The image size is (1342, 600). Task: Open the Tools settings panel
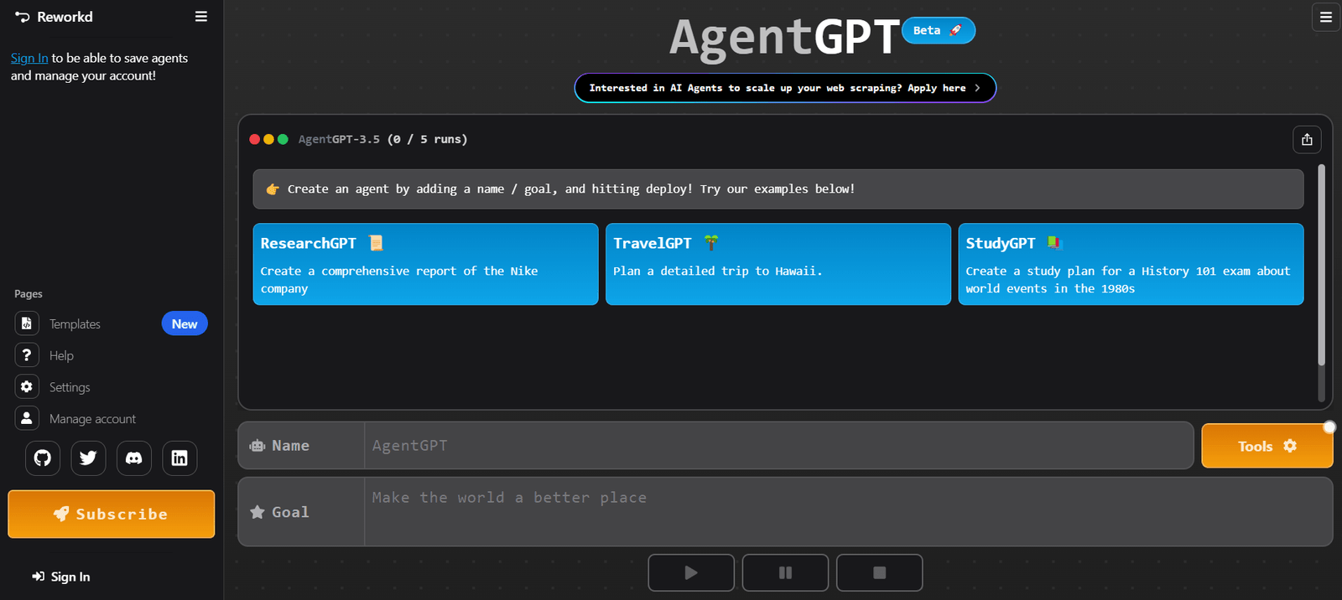pos(1267,447)
